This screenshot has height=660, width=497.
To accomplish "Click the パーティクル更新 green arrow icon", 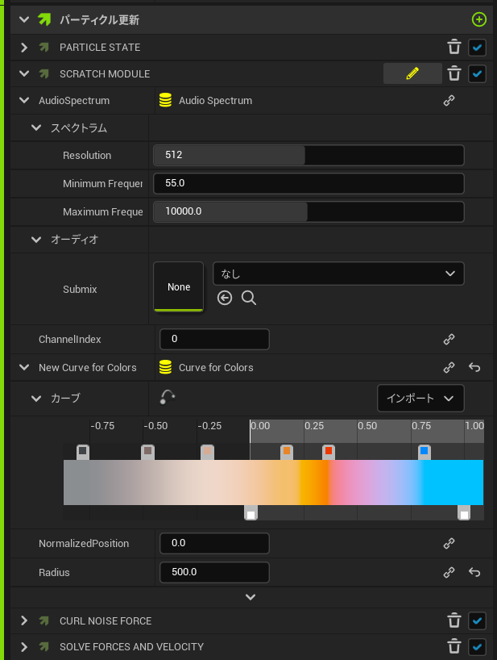I will pyautogui.click(x=44, y=19).
